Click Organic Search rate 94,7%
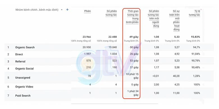This screenshot has width=219, height=109. click(x=196, y=48)
